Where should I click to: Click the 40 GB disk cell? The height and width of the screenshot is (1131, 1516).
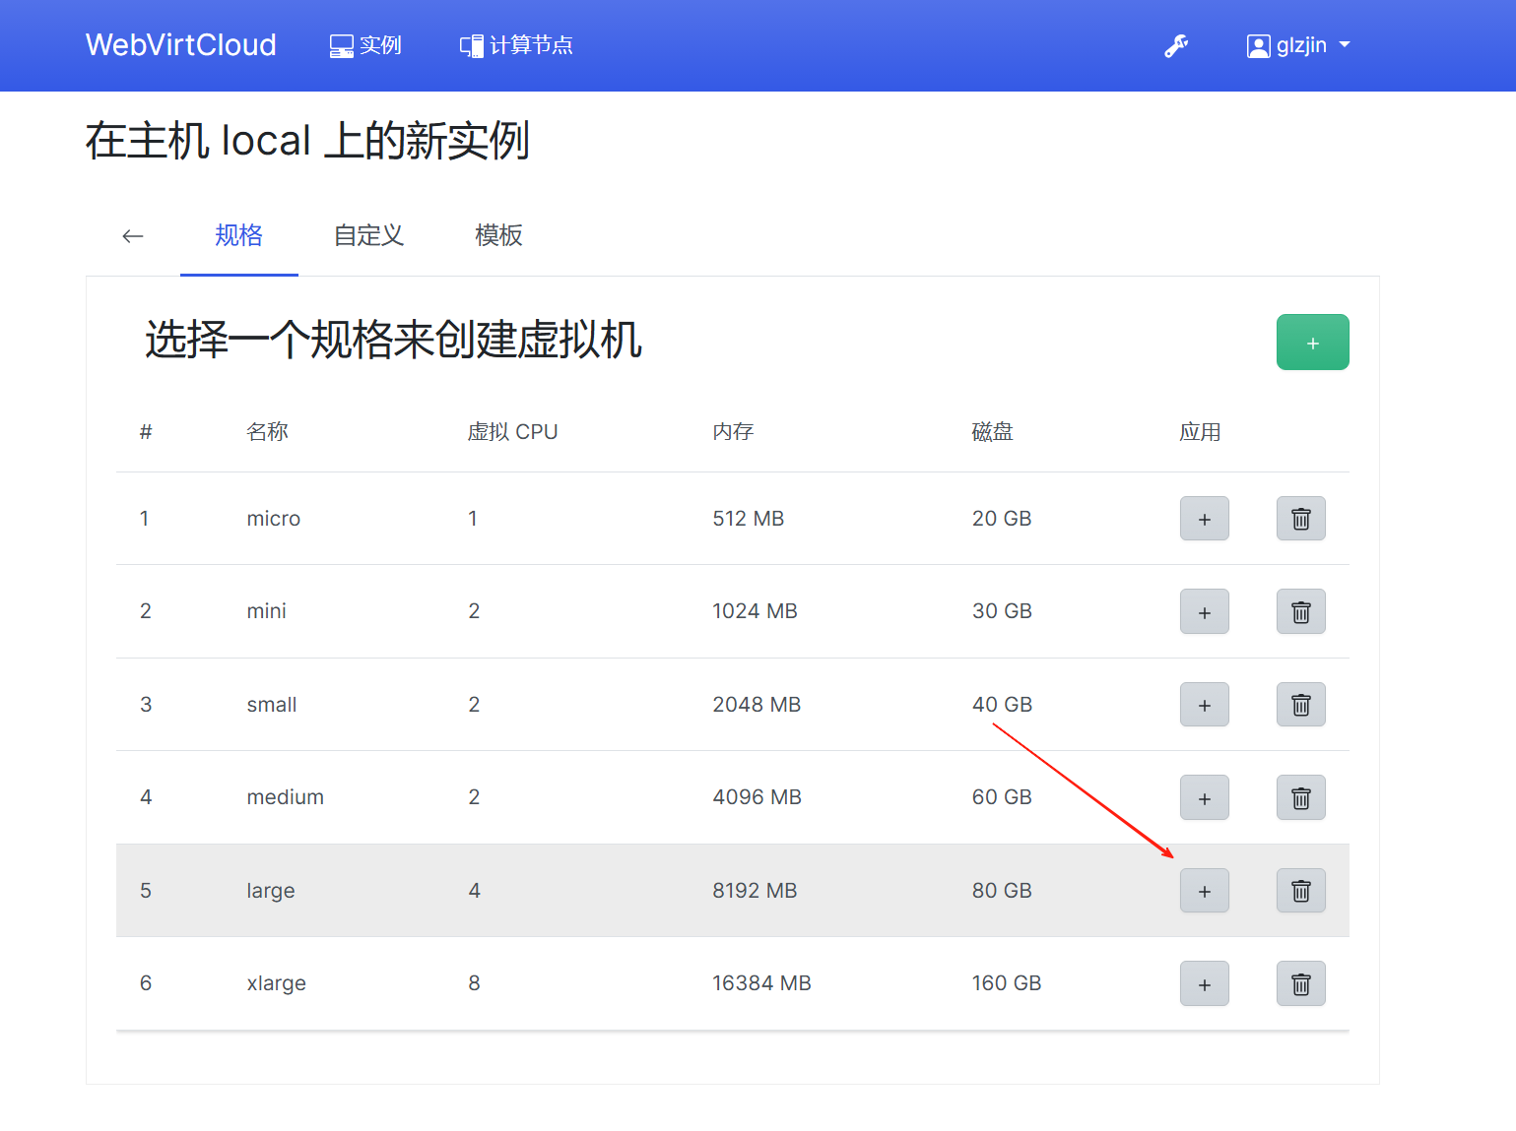[1003, 705]
